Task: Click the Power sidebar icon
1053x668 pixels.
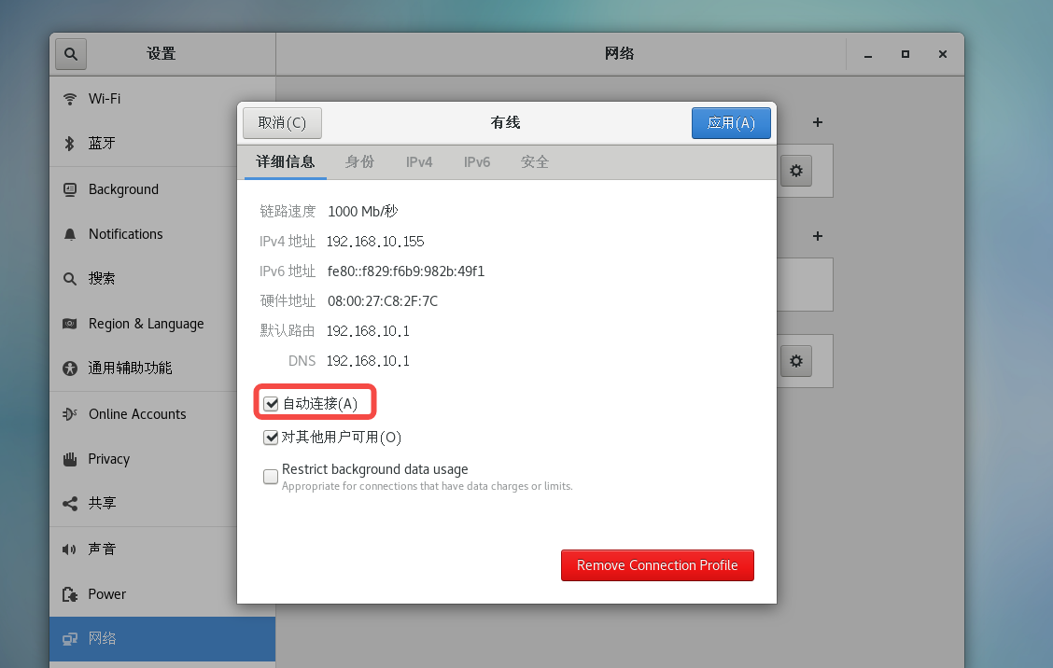Action: coord(69,593)
